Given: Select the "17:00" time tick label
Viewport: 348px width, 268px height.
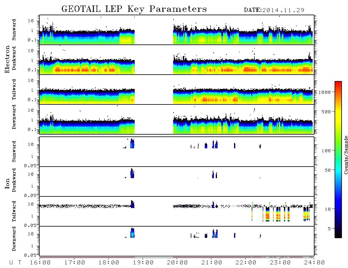Looking at the screenshot, I should click(x=75, y=263).
